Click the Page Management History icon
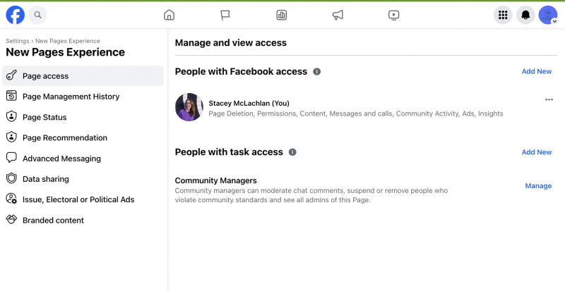 11,96
